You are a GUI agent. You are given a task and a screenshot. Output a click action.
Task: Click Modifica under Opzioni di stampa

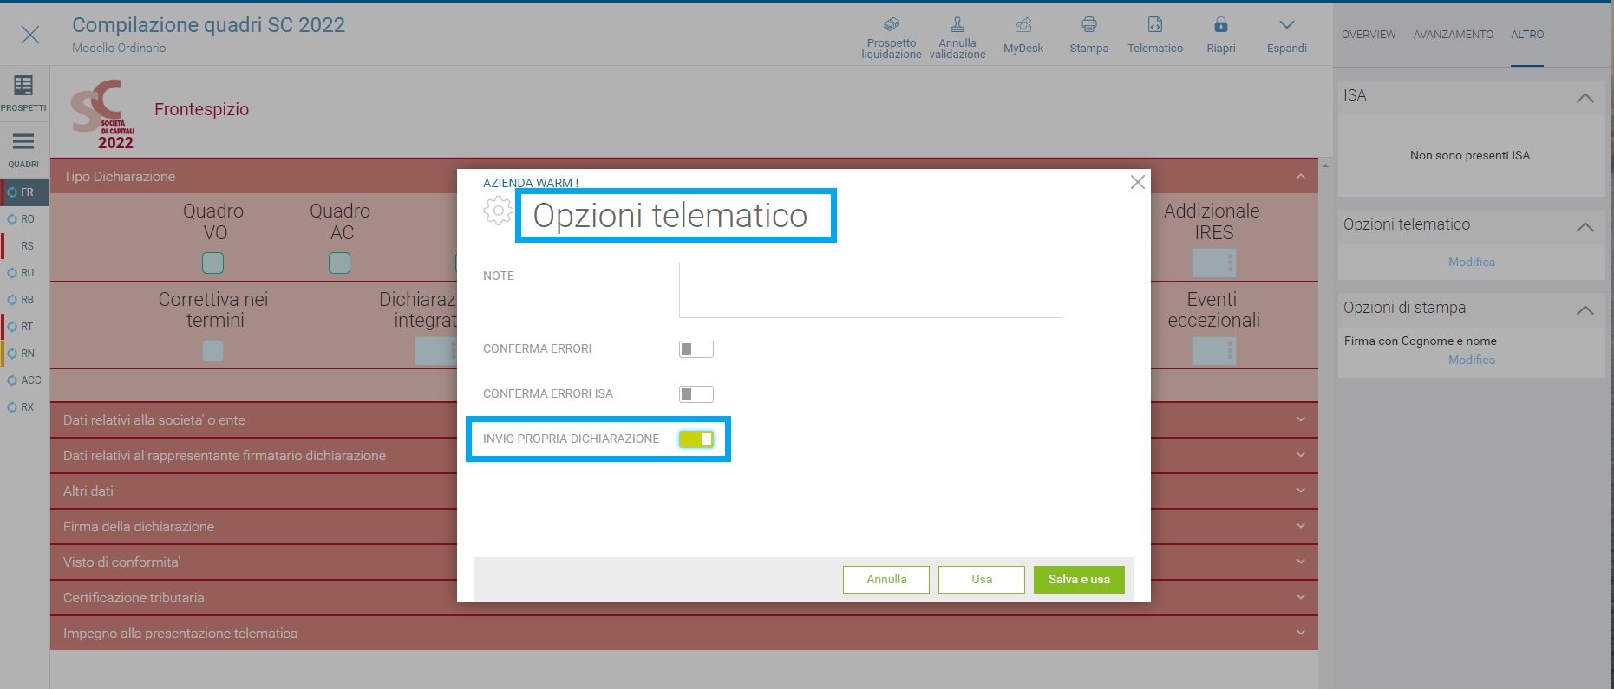point(1472,360)
